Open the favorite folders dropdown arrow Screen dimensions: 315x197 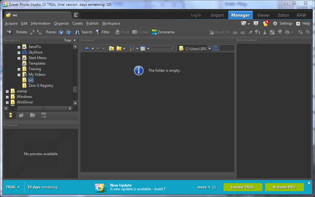[124, 49]
